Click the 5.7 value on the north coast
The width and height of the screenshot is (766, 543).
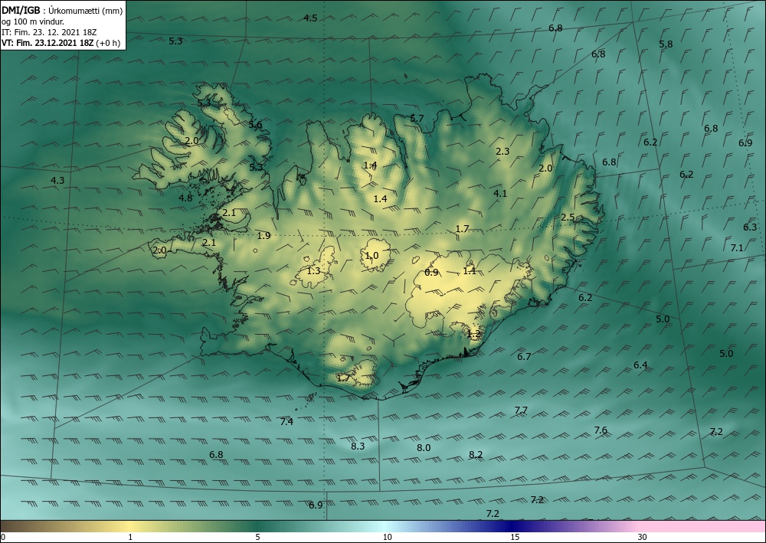click(x=417, y=118)
